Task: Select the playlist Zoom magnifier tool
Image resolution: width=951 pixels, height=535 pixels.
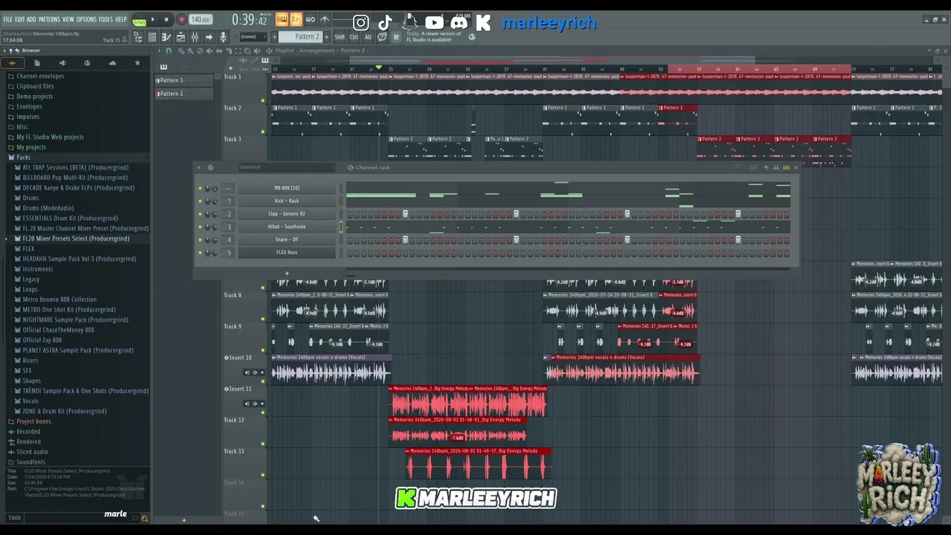Action: click(248, 51)
